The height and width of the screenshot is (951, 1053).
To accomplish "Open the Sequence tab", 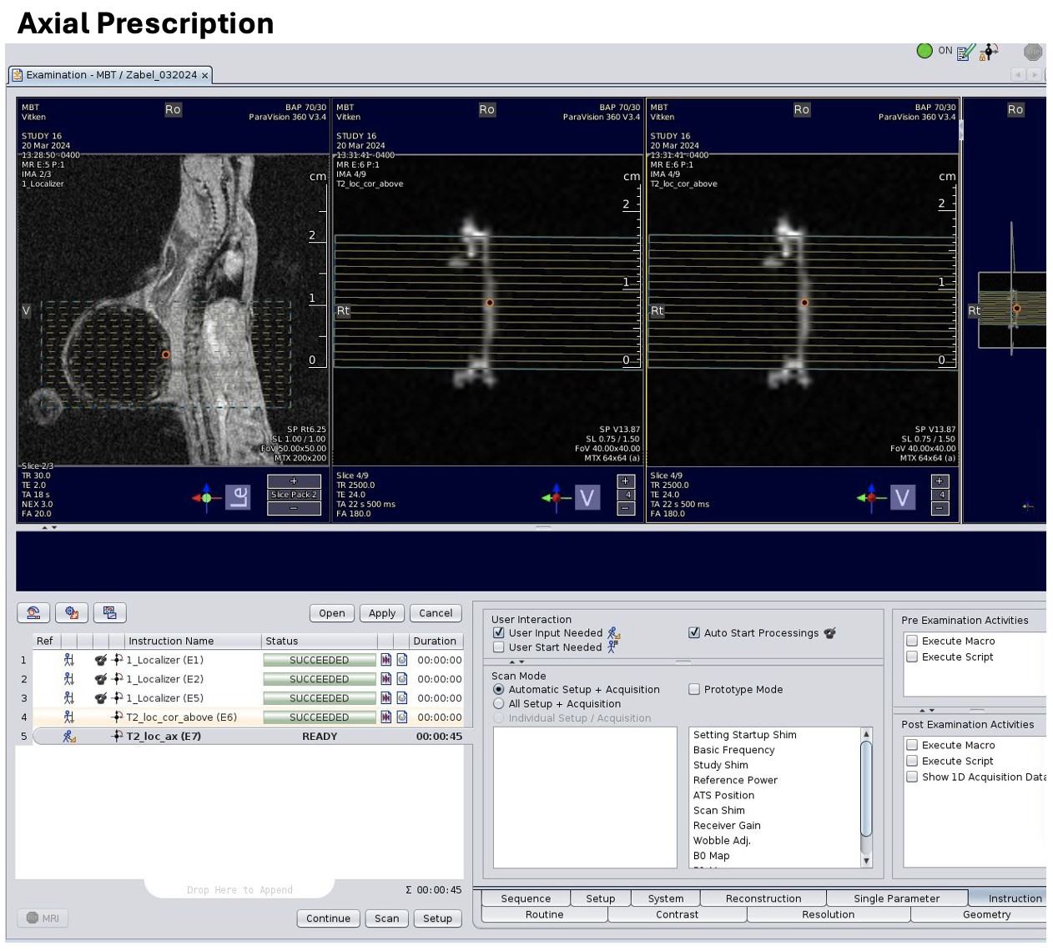I will pos(526,898).
